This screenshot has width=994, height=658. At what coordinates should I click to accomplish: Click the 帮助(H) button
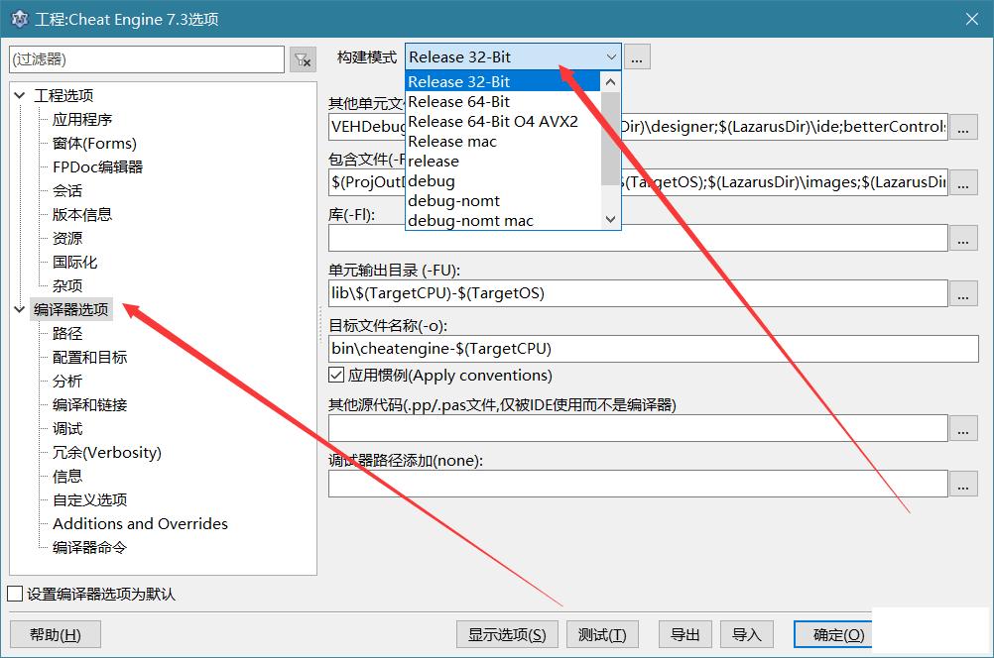click(56, 634)
